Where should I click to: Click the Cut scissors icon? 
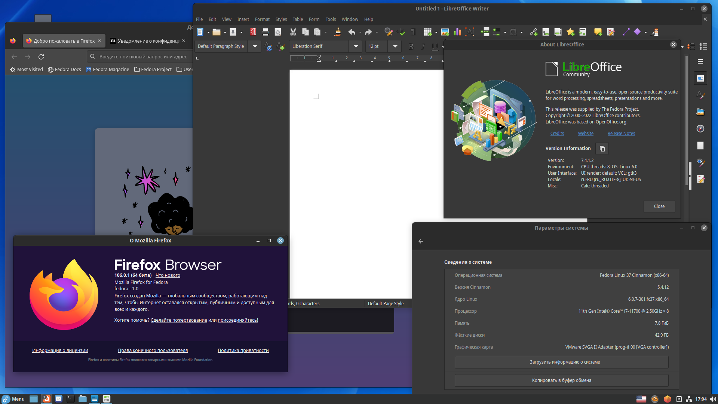point(293,32)
